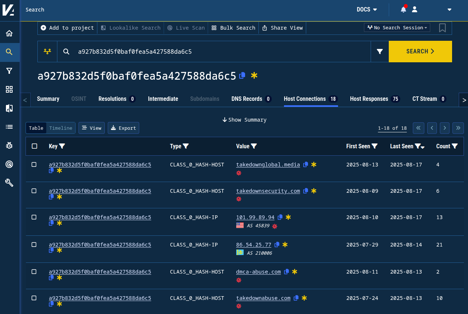Screen dimensions: 468x314
Task: Switch to Timeline view toggle
Action: (61, 128)
